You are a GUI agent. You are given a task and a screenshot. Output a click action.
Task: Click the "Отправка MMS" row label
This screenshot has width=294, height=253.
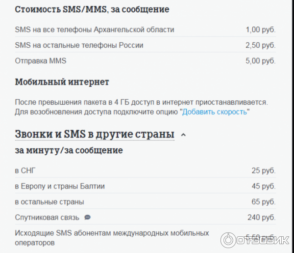pos(41,61)
